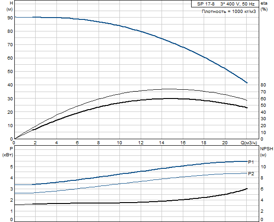Click the 5 tick on the P axis
Image resolution: width=274 pixels, height=222 pixels.
[12, 166]
